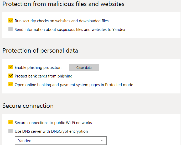Viewport: 181px width, 145px height.
Task: Click the "Secure connection" section heading
Action: click(28, 106)
